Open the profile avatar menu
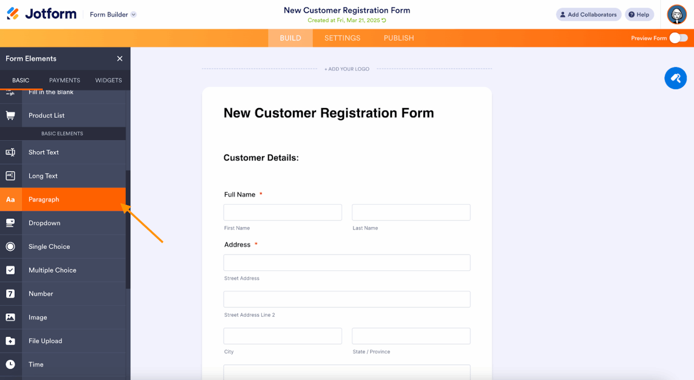The width and height of the screenshot is (694, 380). pos(676,14)
